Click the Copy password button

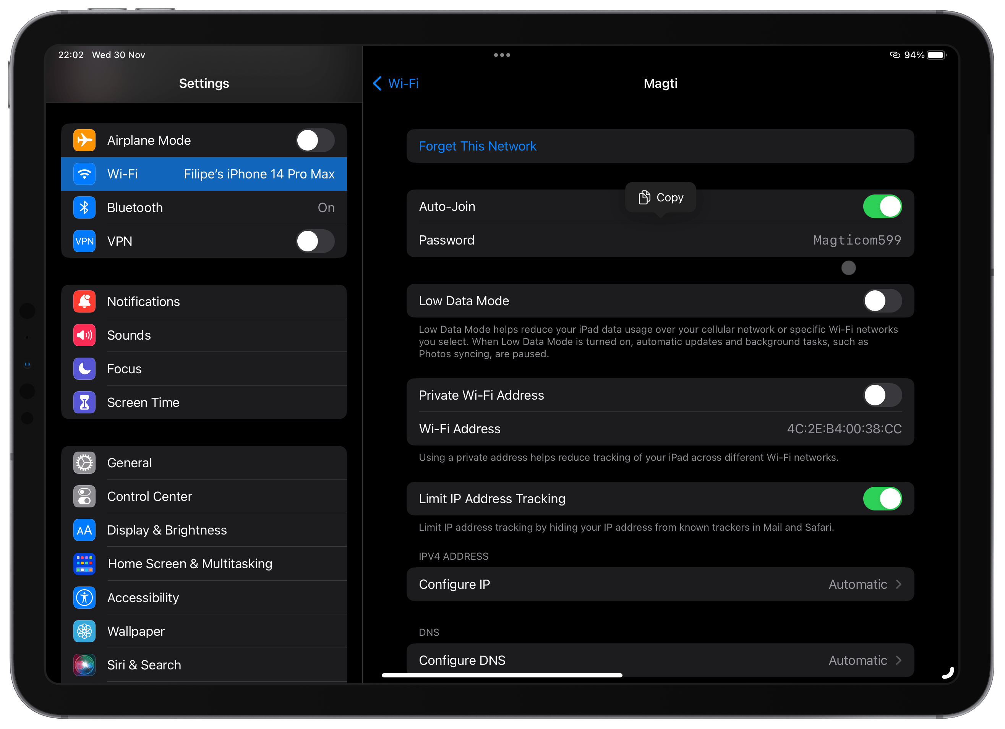coord(663,198)
